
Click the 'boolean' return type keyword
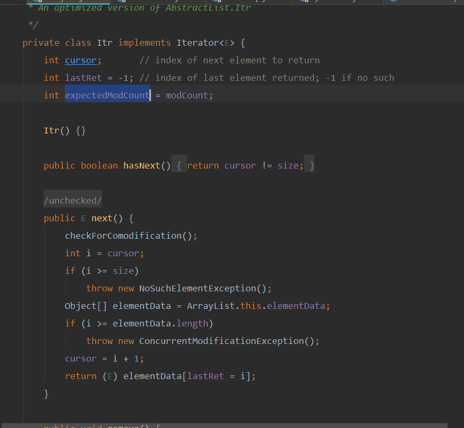(x=99, y=165)
